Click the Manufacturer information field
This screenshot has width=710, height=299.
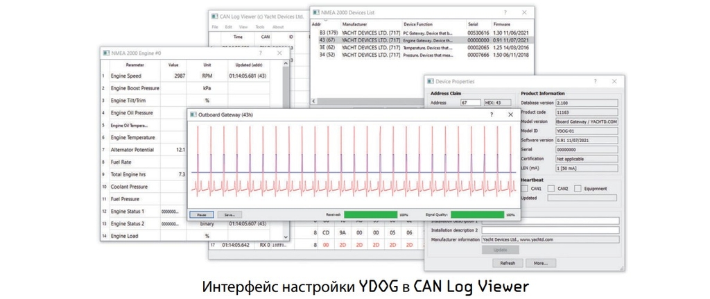(x=551, y=239)
